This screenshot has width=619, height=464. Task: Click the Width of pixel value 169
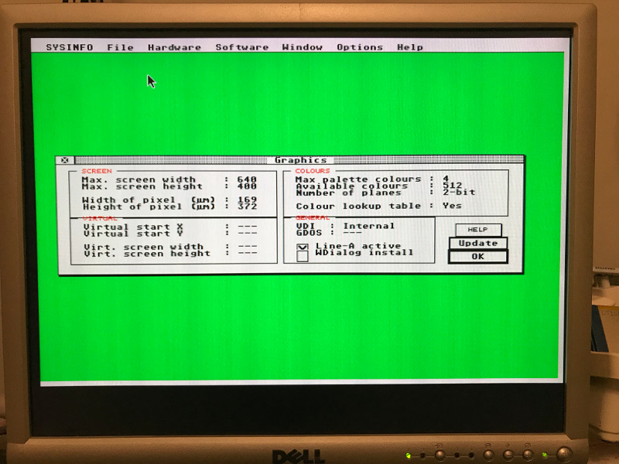pos(247,200)
